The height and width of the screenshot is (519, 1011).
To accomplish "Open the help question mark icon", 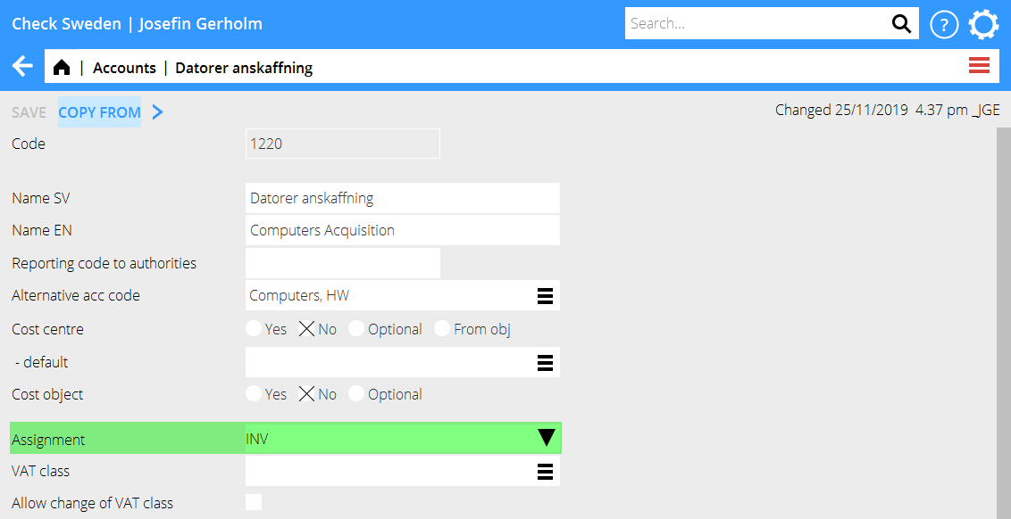I will click(944, 25).
